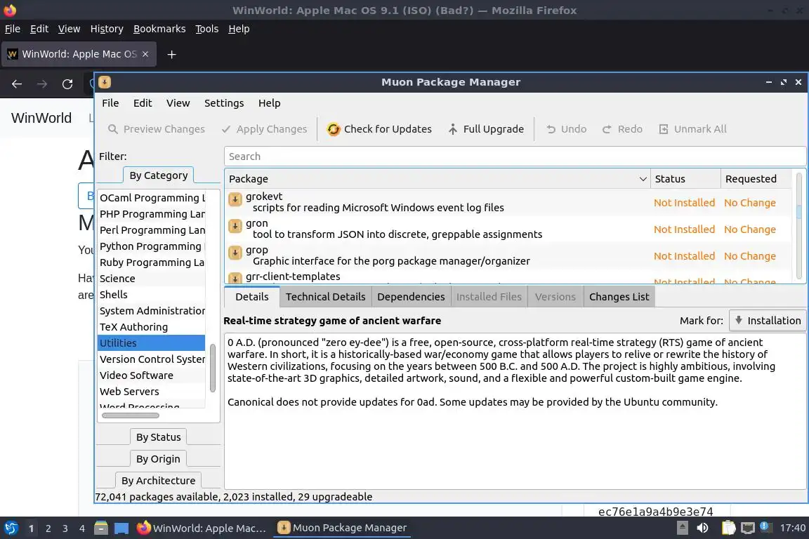This screenshot has width=809, height=539.
Task: Click the Muon window title bar icon
Action: pyautogui.click(x=105, y=82)
